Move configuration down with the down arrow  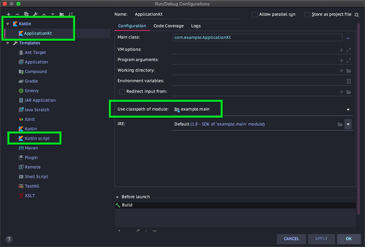click(53, 14)
